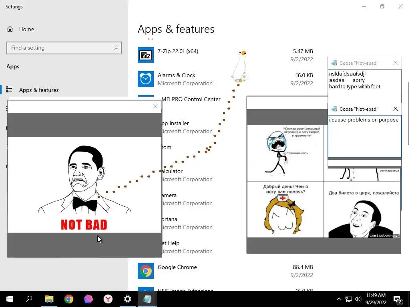Click the crying stick figure comic panel
Viewport: 410px width, 307px height.
click(x=285, y=153)
